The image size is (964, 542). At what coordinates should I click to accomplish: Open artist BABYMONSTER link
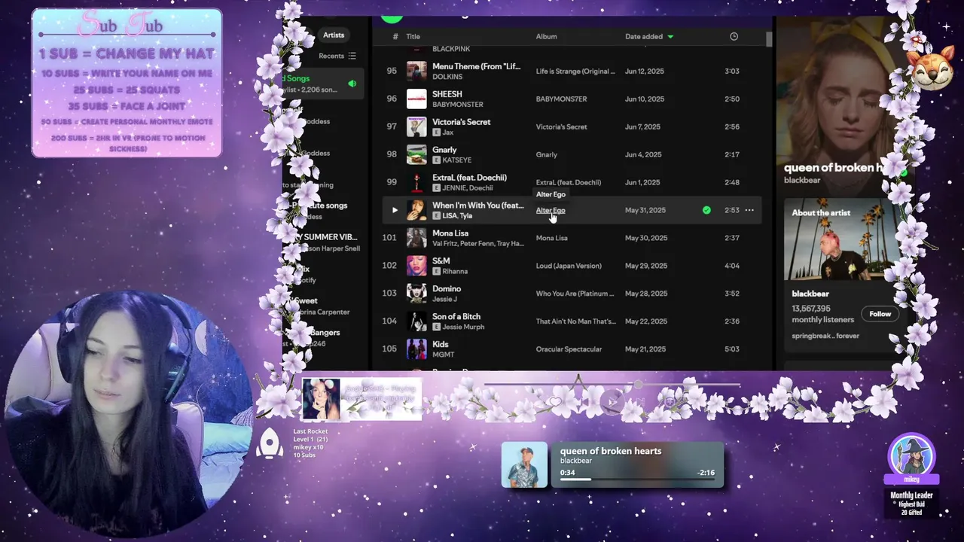pyautogui.click(x=458, y=105)
